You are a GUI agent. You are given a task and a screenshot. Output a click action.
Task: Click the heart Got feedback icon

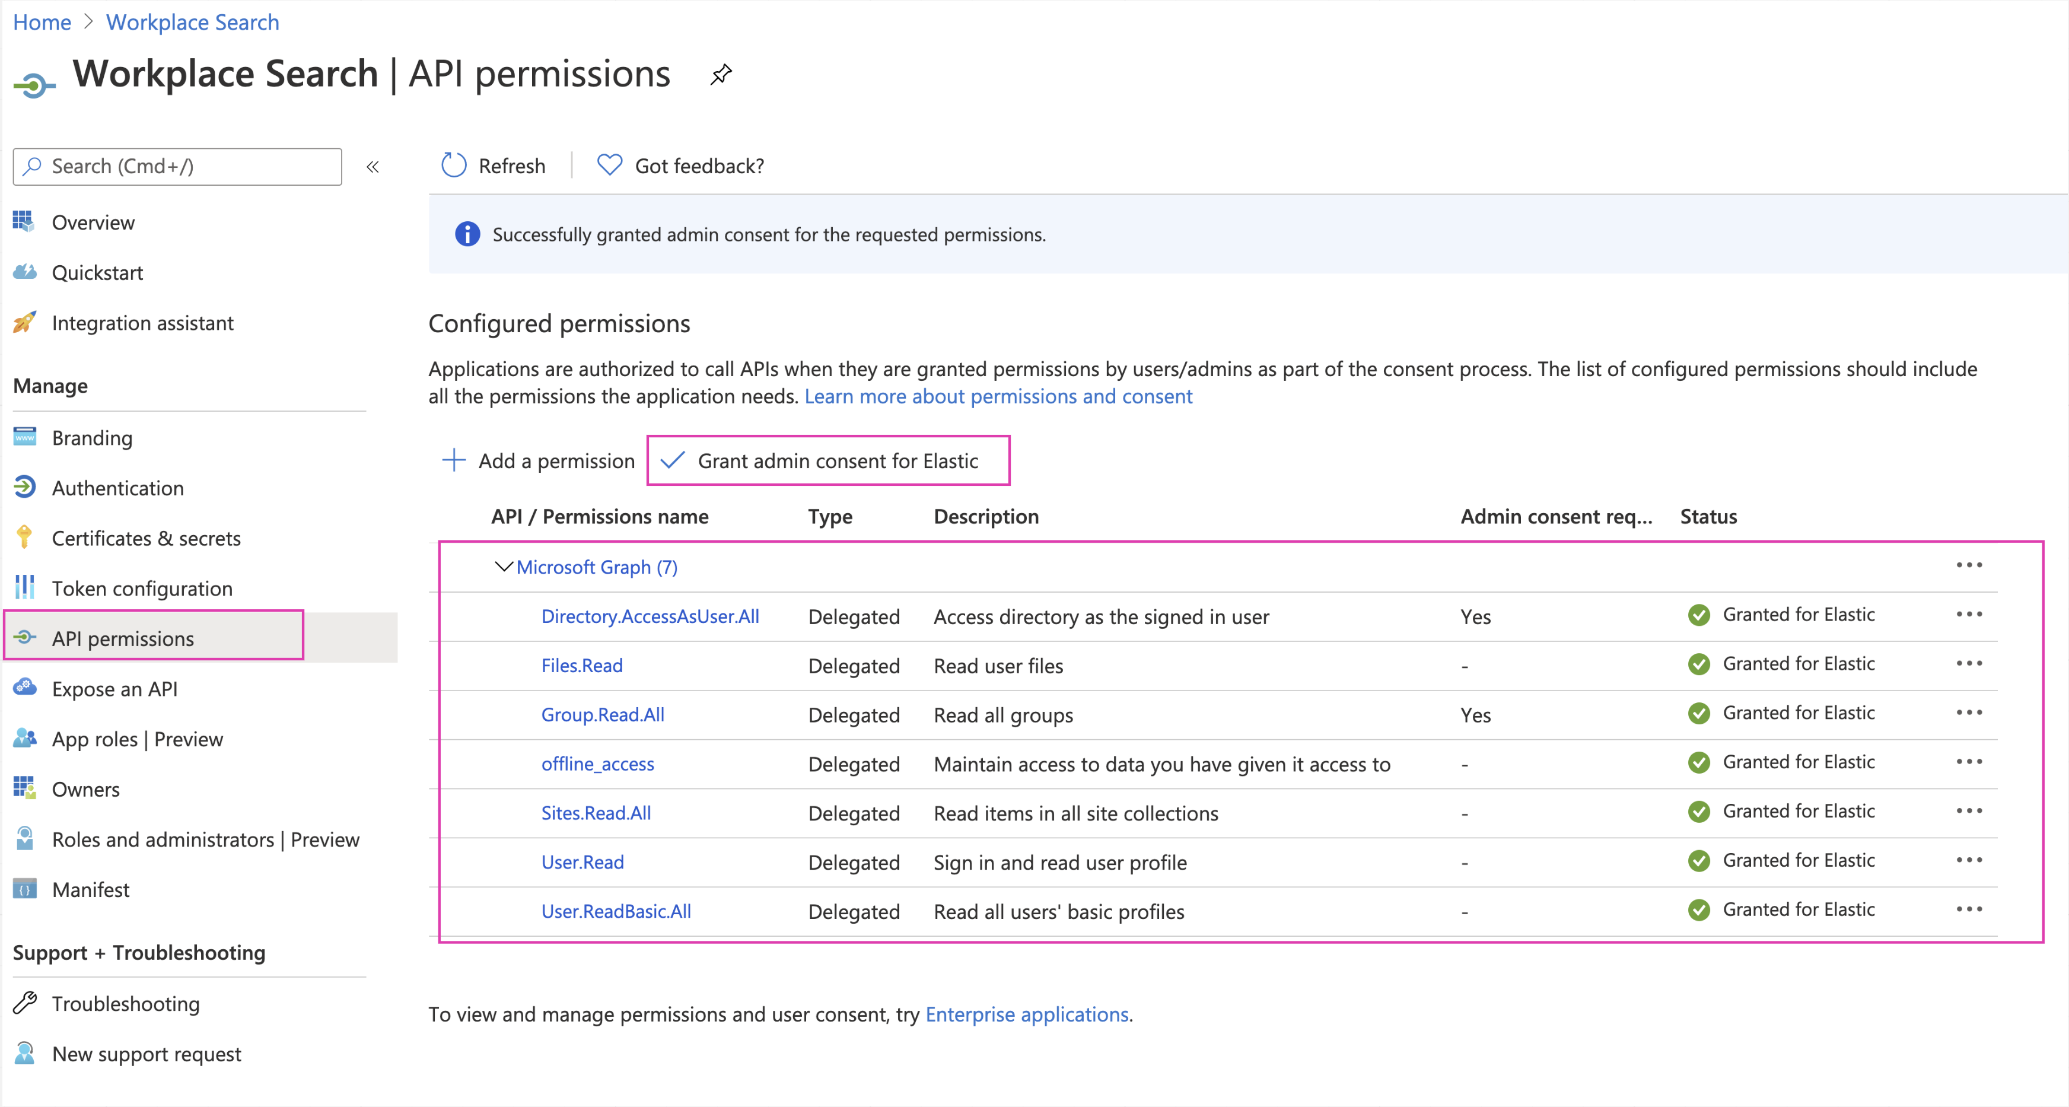click(x=610, y=166)
